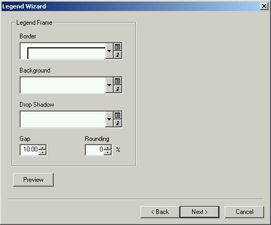The height and width of the screenshot is (225, 271).
Task: Open the Background properties icon
Action: pyautogui.click(x=117, y=89)
